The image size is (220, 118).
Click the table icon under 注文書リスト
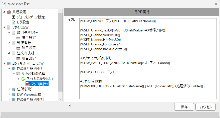click(x=18, y=58)
